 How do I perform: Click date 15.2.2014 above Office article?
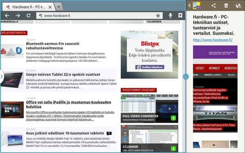click(31, 98)
